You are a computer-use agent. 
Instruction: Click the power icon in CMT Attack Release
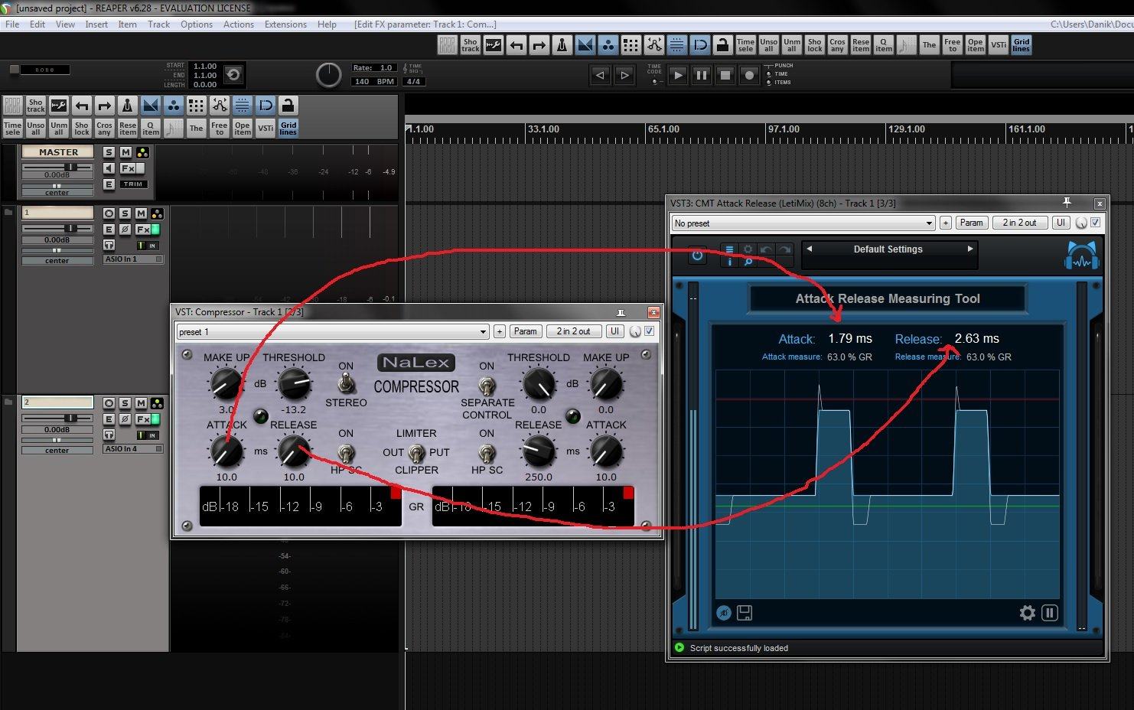coord(697,256)
